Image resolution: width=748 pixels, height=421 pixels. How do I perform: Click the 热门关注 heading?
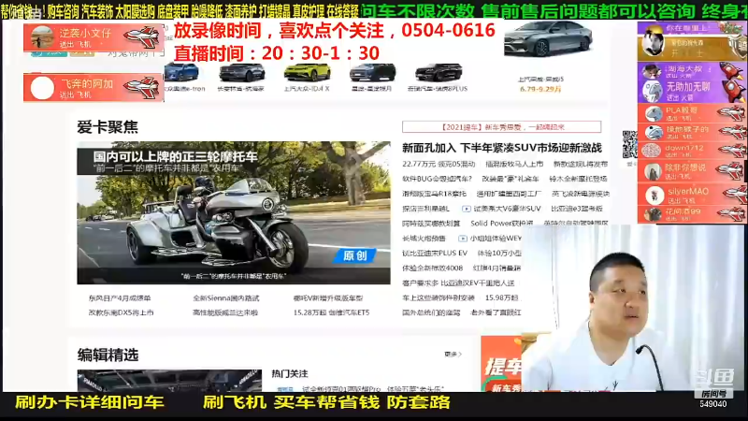[290, 373]
